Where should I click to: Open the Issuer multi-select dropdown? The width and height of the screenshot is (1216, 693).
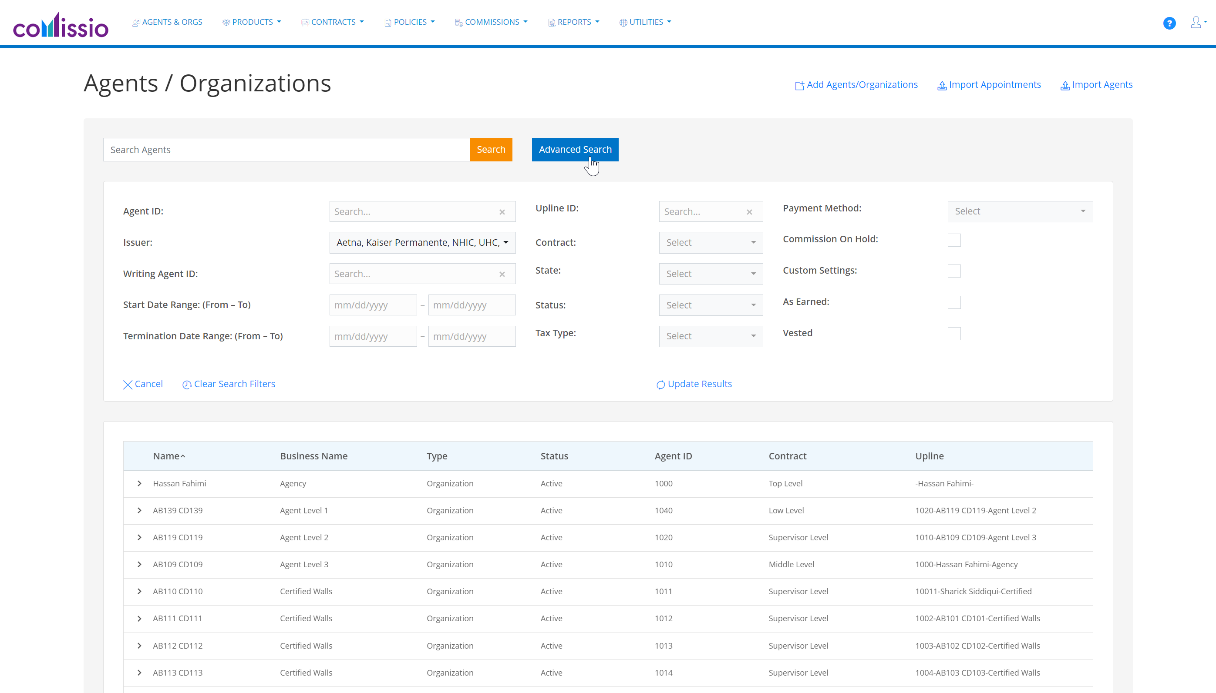[x=422, y=243]
